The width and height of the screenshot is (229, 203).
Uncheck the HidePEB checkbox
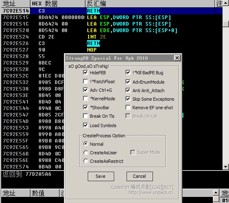tap(85, 73)
